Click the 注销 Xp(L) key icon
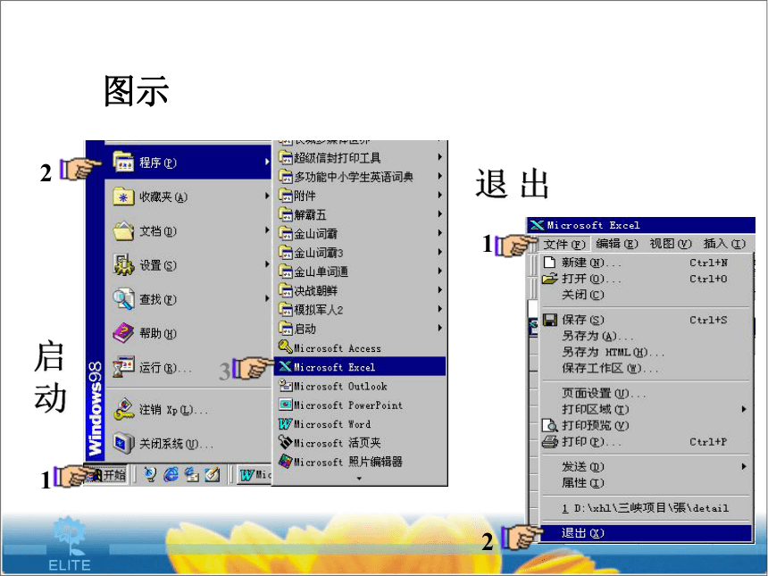The height and width of the screenshot is (576, 768). click(123, 410)
